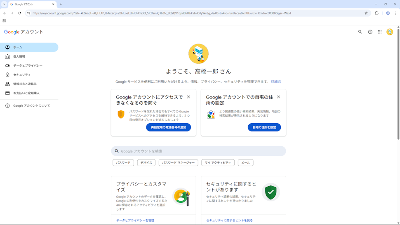400x225 pixels.
Task: Open the Google apps grid icon
Action: click(380, 32)
